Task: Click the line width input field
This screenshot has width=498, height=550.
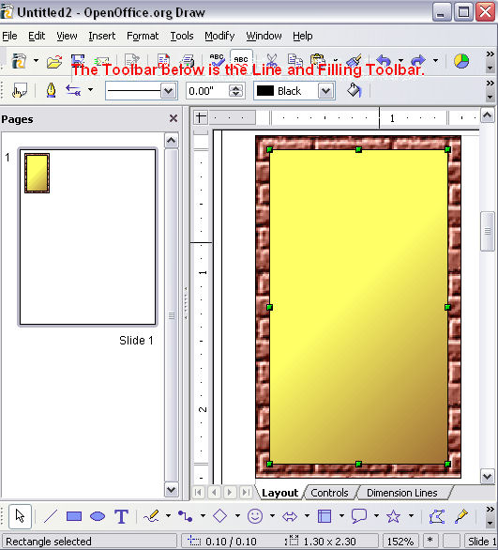Action: [x=208, y=91]
